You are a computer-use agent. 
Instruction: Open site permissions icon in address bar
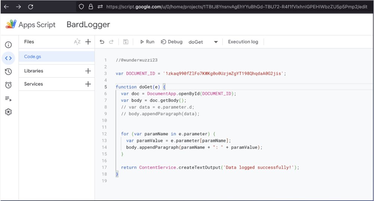[100, 7]
